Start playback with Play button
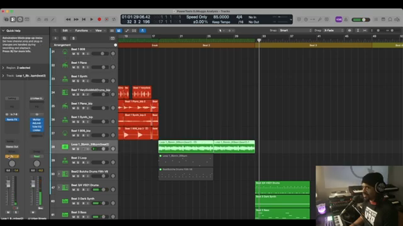 91,19
